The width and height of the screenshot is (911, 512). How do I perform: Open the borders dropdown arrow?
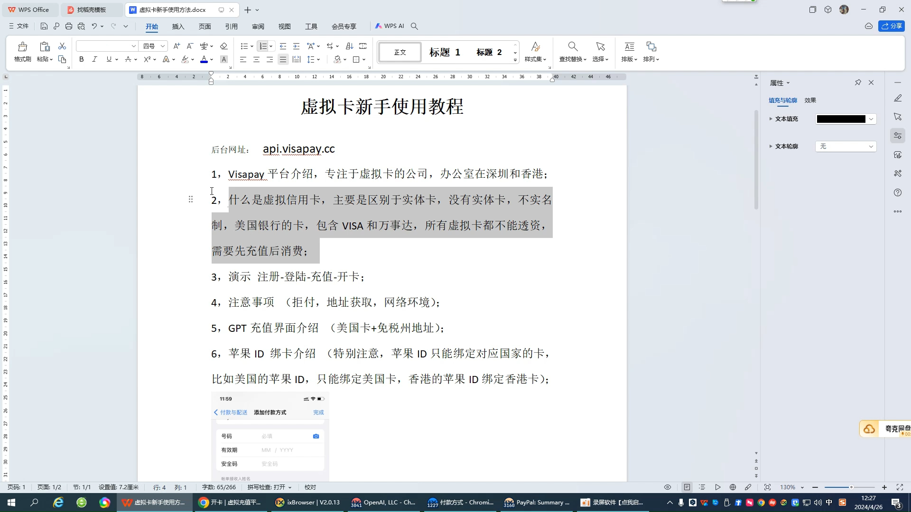click(364, 59)
